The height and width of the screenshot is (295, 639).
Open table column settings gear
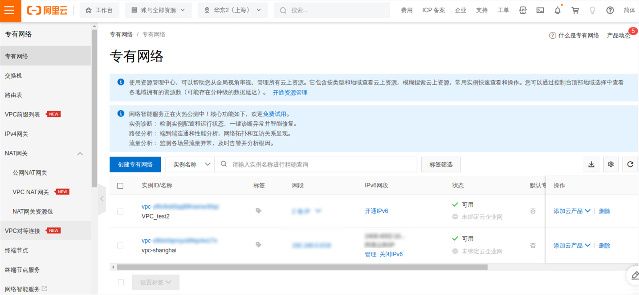click(x=611, y=164)
